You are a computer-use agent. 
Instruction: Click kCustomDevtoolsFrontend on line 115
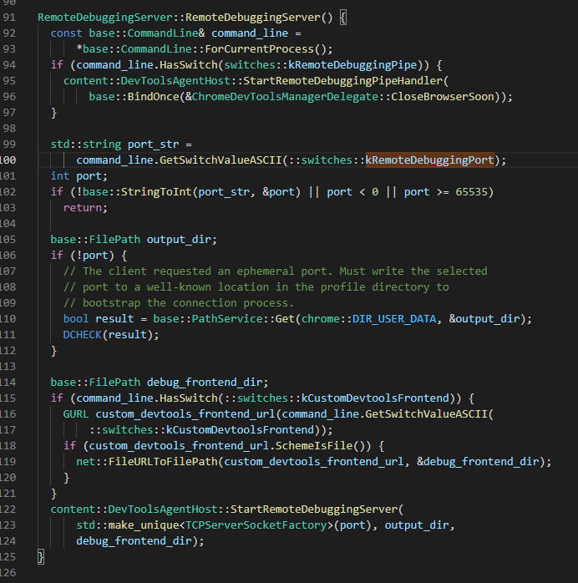375,398
